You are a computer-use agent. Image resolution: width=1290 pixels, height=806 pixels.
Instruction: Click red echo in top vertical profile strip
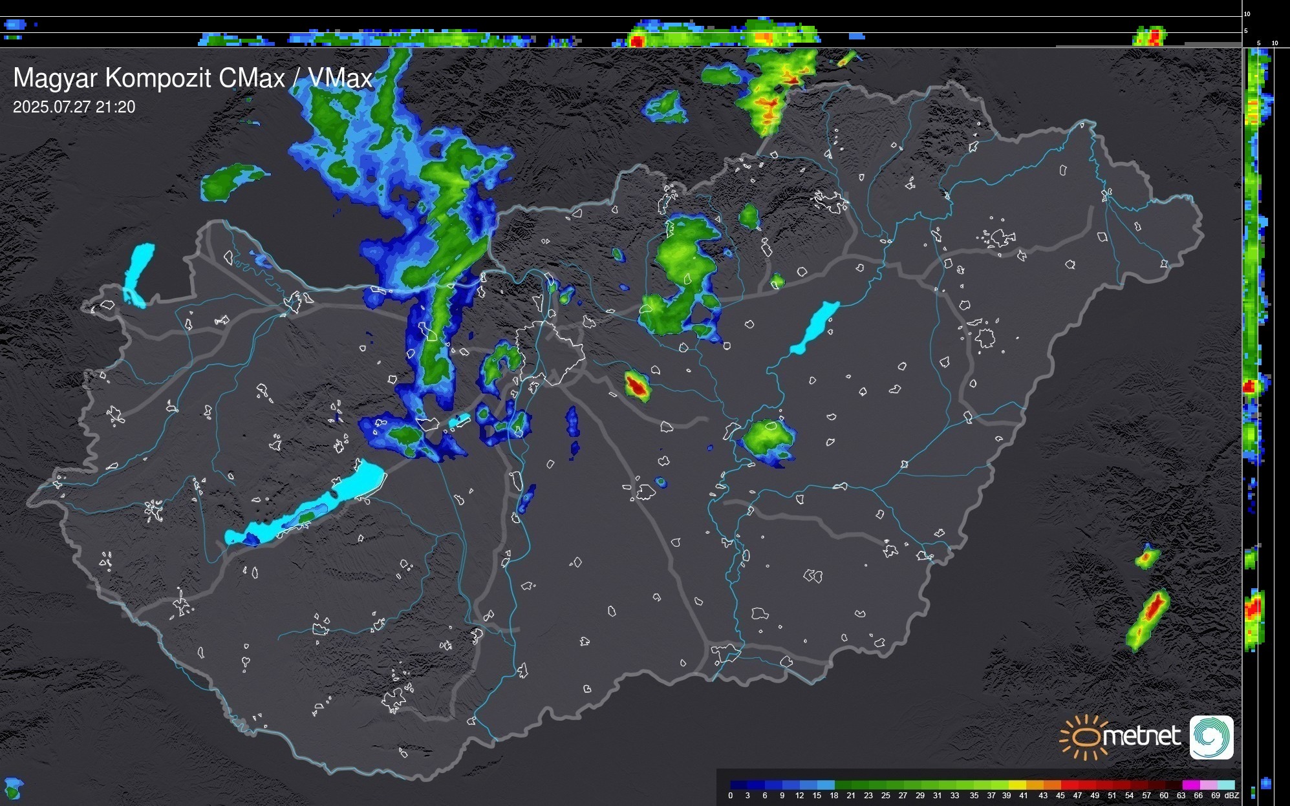pyautogui.click(x=636, y=41)
